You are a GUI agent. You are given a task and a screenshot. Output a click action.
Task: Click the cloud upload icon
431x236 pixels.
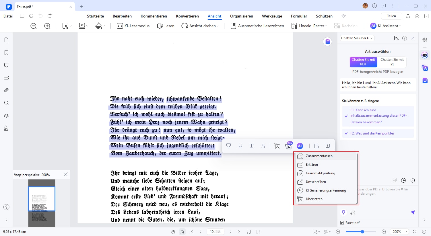(417, 16)
